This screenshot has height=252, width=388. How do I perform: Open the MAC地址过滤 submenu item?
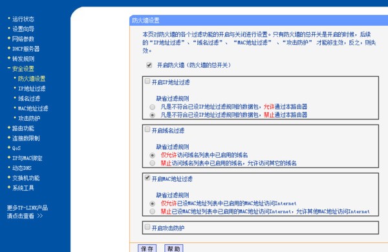(x=33, y=109)
